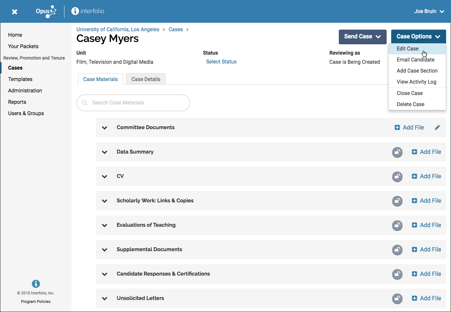The image size is (451, 312).
Task: Toggle lock on Evaluations of Teaching
Action: pos(397,225)
